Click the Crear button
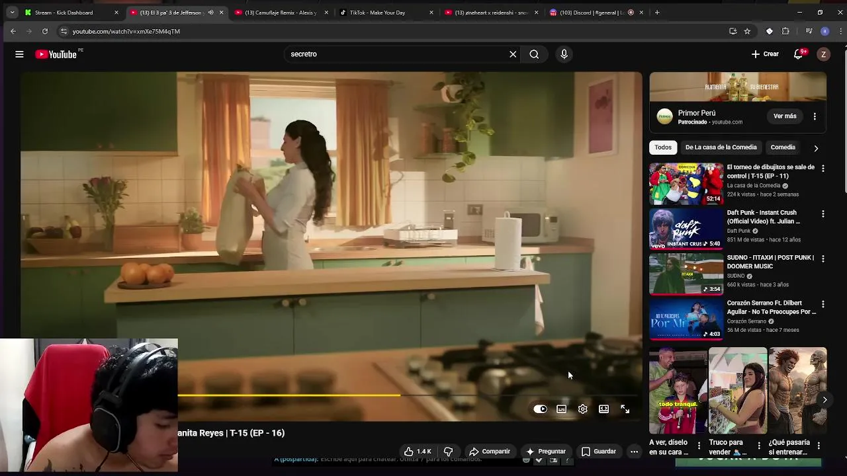847x476 pixels. (x=765, y=54)
